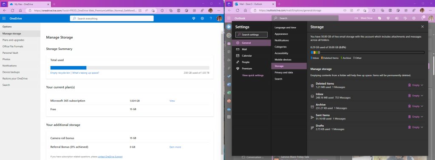Open the OneDrive account profile picture

(x=220, y=19)
